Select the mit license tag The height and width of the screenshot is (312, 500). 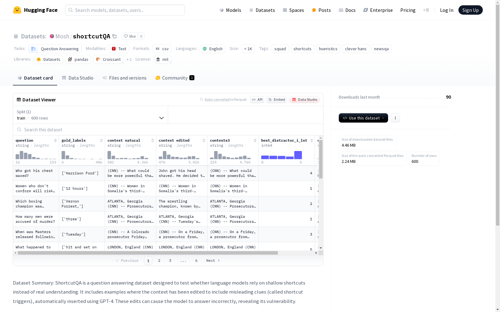(163, 59)
